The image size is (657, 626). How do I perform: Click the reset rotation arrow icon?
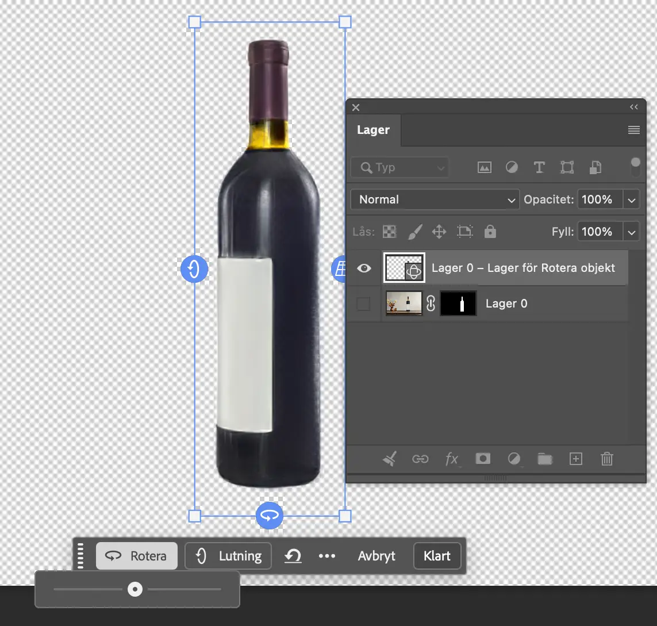pyautogui.click(x=293, y=556)
